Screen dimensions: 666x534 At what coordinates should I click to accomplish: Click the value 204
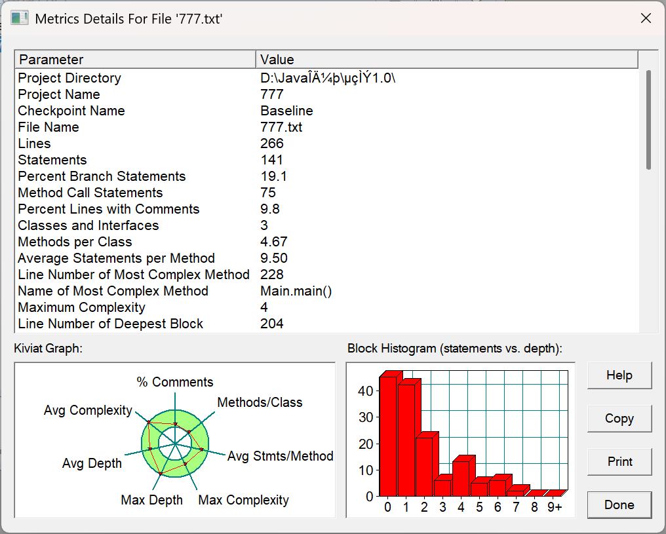tap(272, 324)
